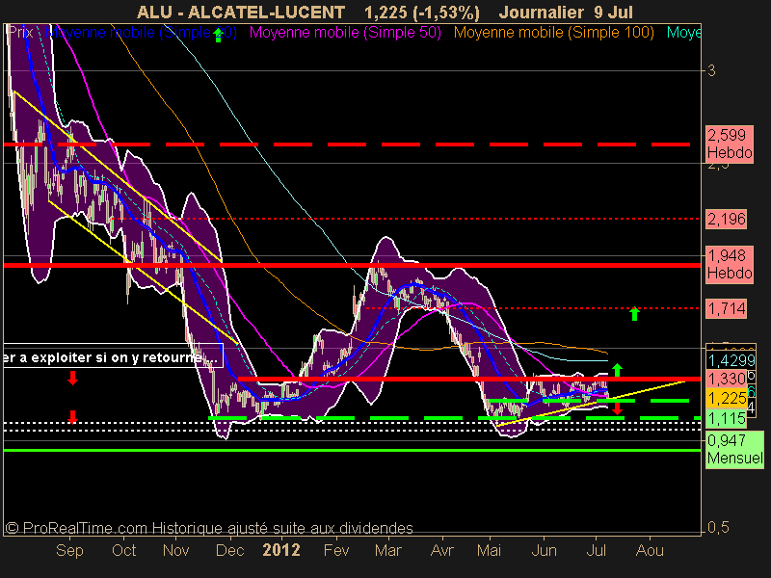Image resolution: width=771 pixels, height=578 pixels.
Task: Click the red down arrow just above the white dotted lines
Action: coord(73,417)
